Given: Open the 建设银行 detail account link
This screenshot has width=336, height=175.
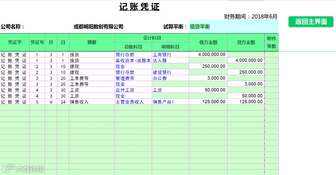Looking at the screenshot, I should pos(162,72).
